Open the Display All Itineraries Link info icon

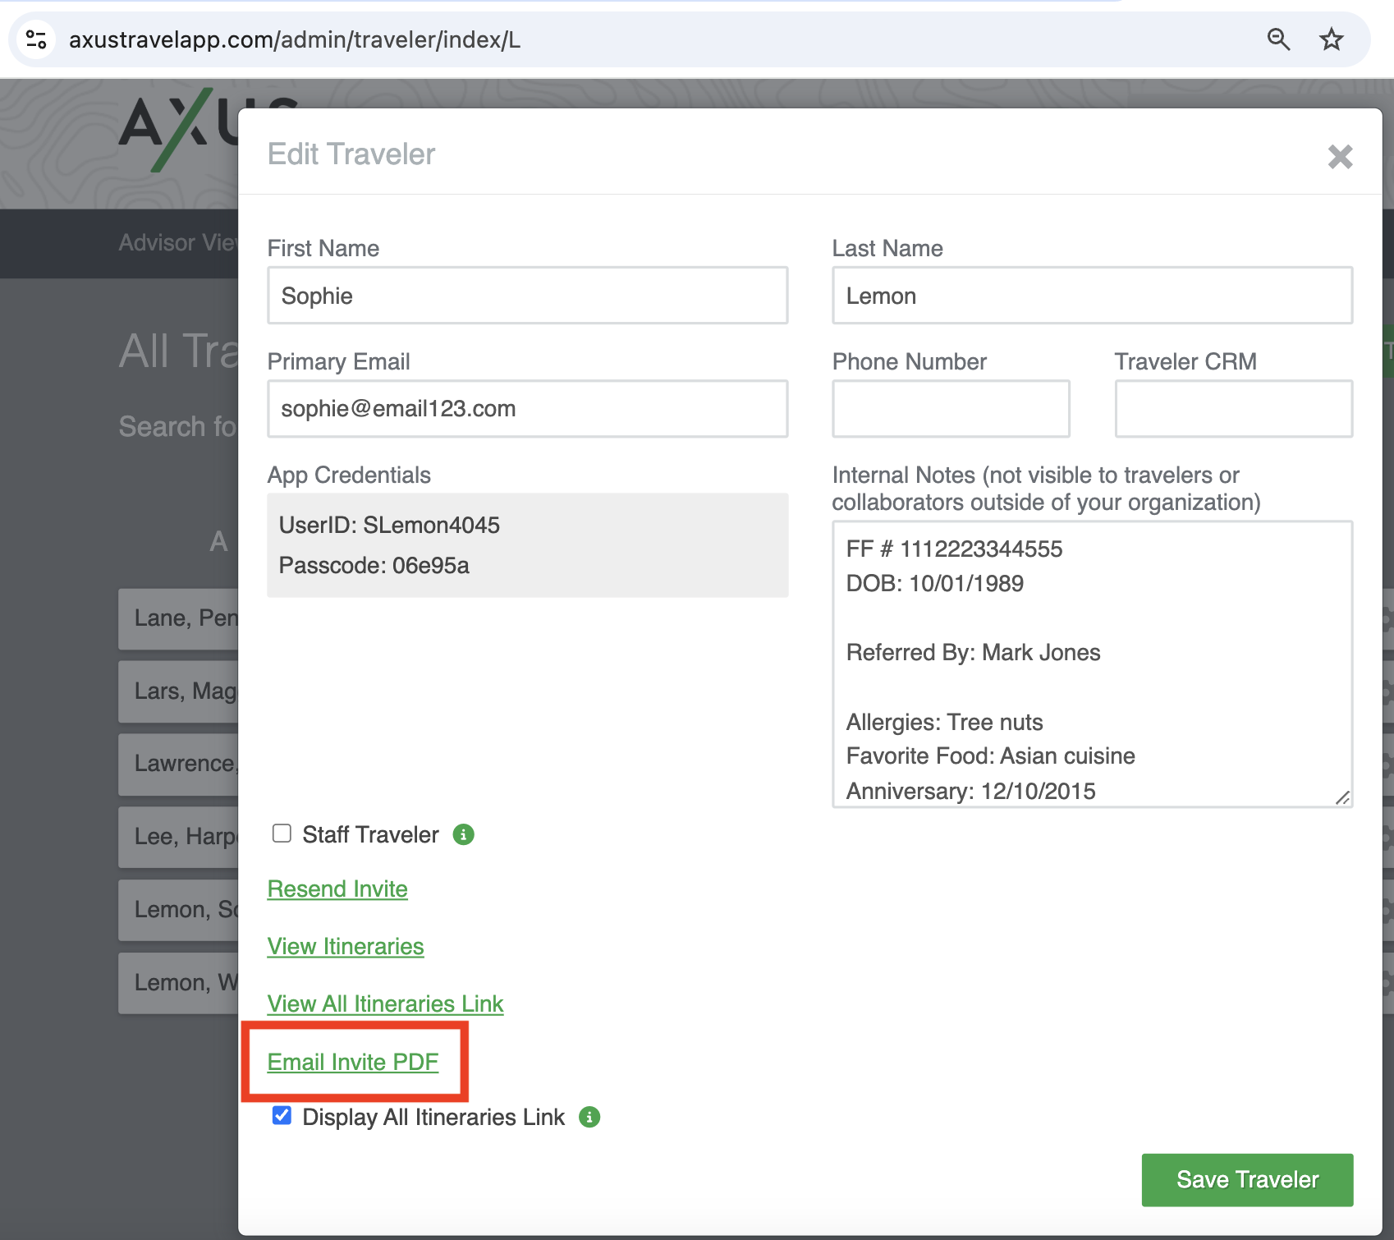[x=589, y=1117]
